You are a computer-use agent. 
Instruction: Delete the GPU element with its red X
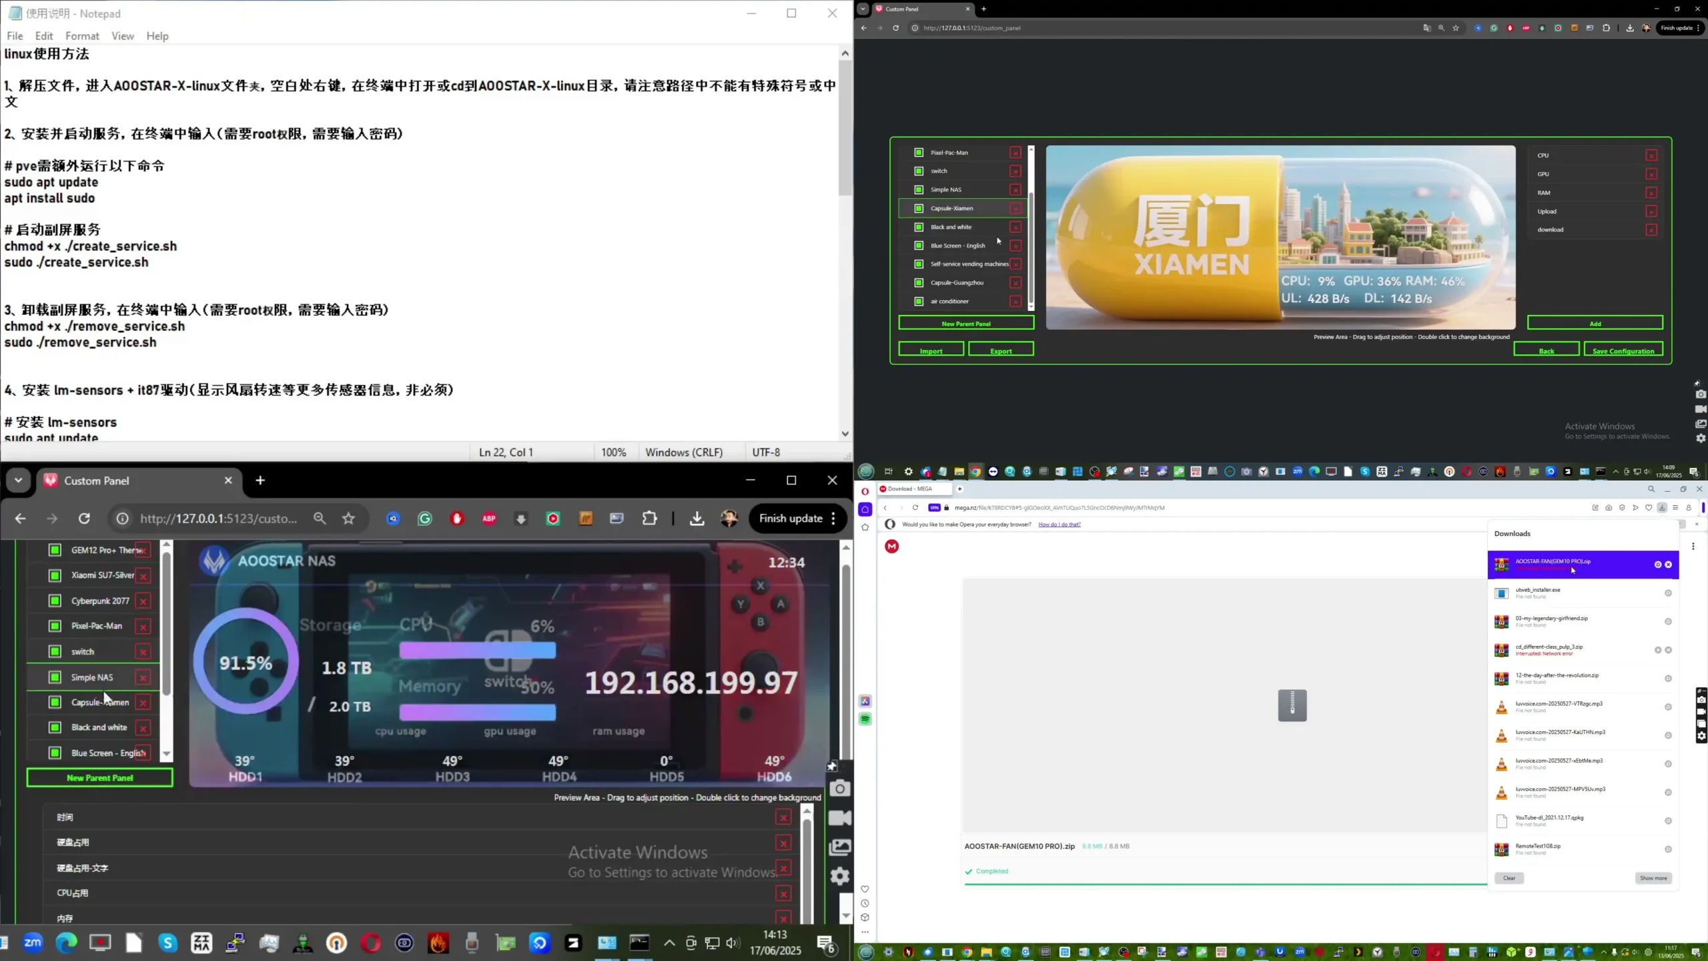point(1651,174)
